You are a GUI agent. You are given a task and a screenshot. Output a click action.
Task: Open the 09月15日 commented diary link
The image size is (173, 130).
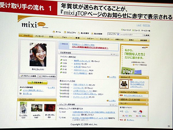(81, 85)
